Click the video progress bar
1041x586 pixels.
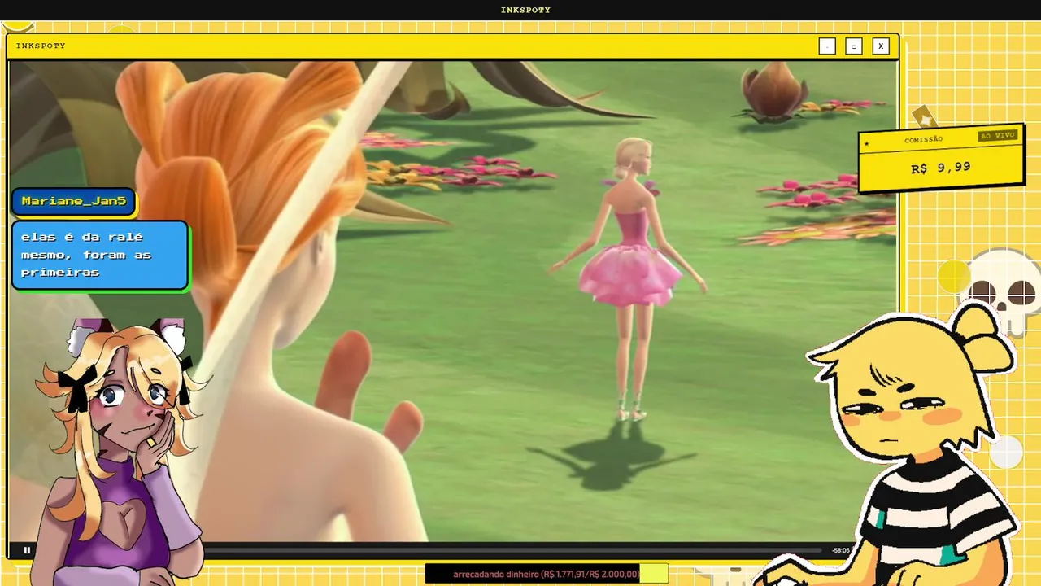(512, 550)
